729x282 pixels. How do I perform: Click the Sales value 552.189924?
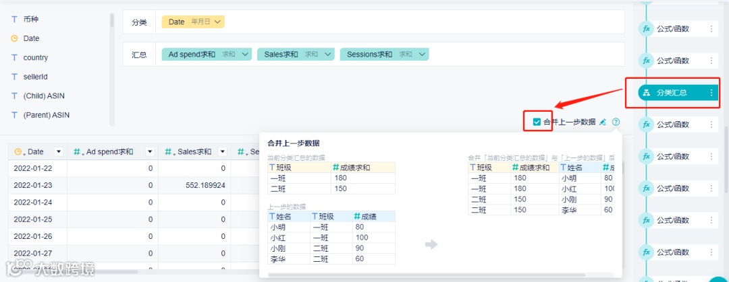coord(205,185)
